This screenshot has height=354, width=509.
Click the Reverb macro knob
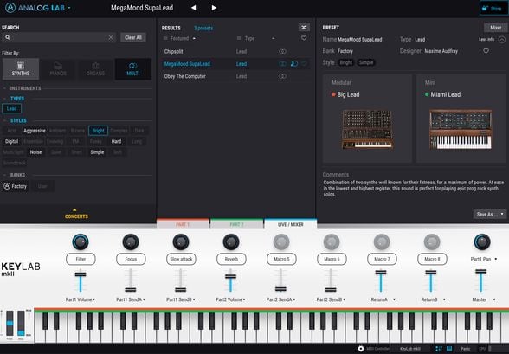click(x=231, y=241)
